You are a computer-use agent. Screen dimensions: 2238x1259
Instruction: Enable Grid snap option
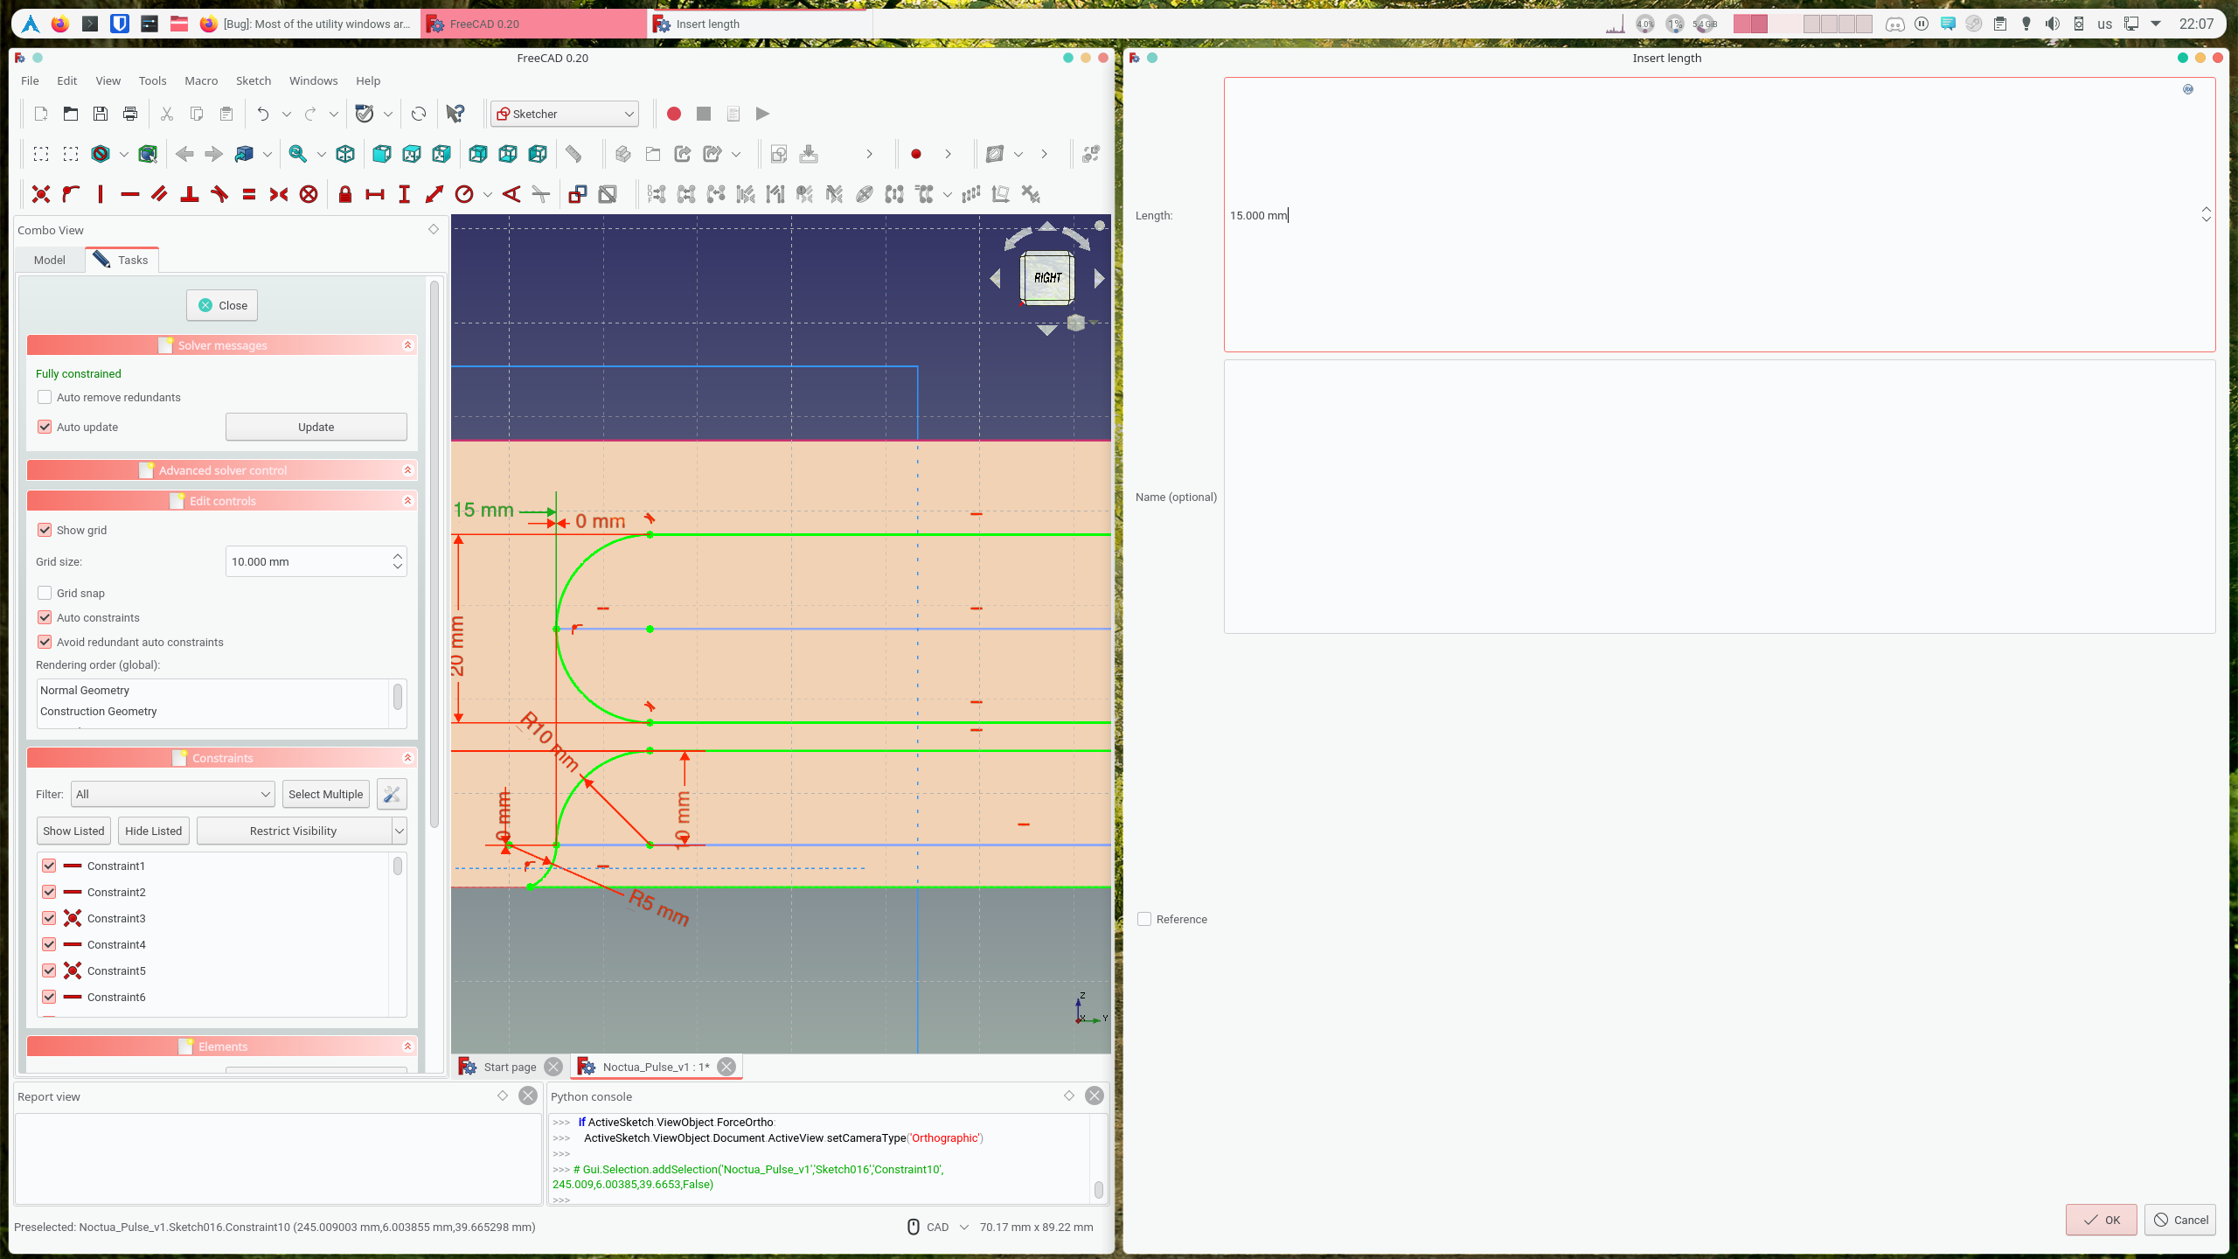click(x=45, y=593)
